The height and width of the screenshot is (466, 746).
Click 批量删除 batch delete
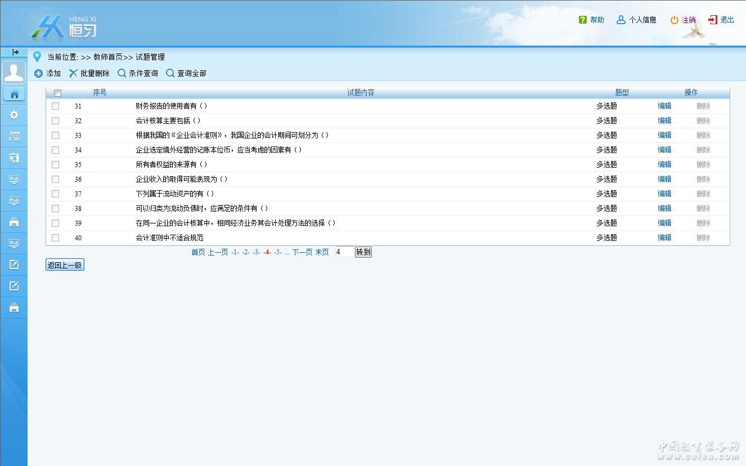[89, 73]
